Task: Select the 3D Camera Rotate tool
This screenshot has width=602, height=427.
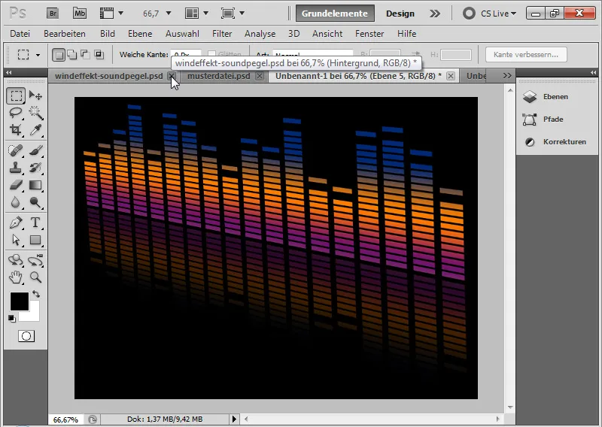Action: coord(35,260)
